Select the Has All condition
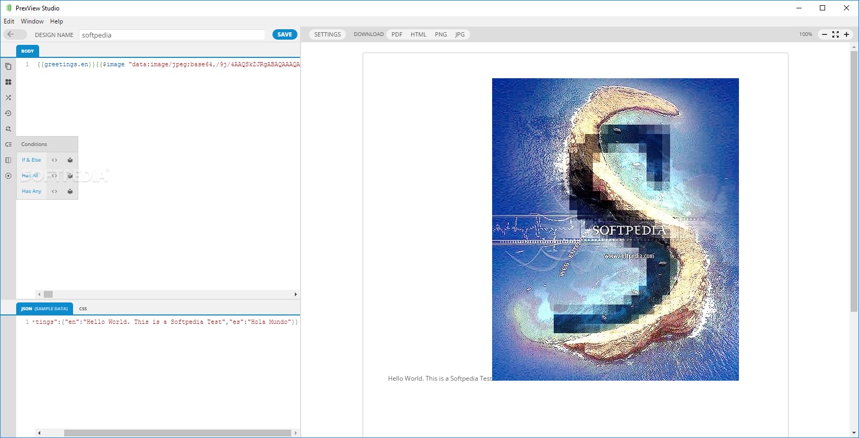Viewport: 859px width, 438px height. [30, 176]
